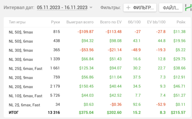Select date range 05.11.2023 - 16.11.2023
The image size is (192, 119).
pos(62,7)
